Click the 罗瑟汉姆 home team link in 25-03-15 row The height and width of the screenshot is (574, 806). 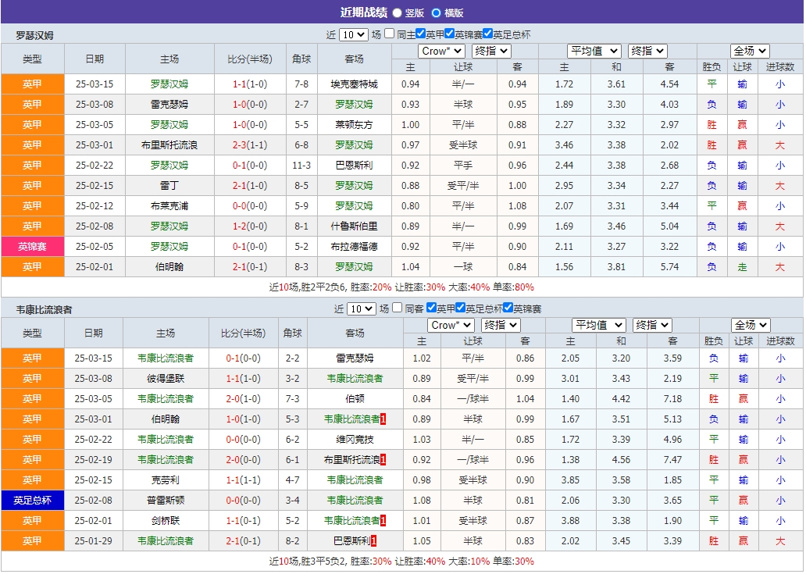(170, 84)
